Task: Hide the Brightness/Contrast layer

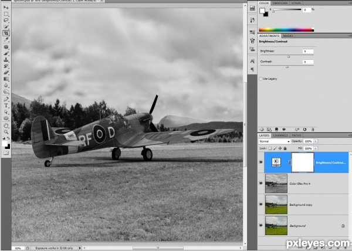Action: pyautogui.click(x=261, y=162)
